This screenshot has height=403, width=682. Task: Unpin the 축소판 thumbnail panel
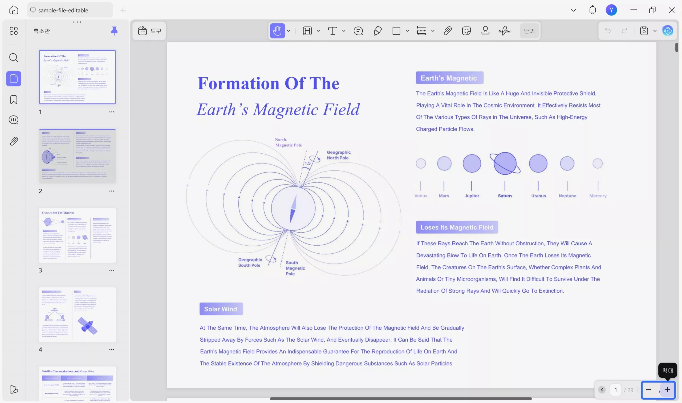tap(114, 31)
